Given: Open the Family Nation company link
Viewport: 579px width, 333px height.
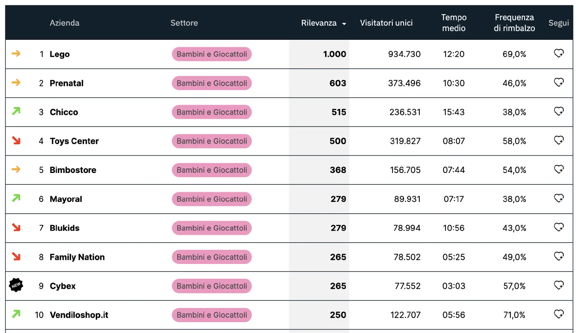Looking at the screenshot, I should pos(77,257).
